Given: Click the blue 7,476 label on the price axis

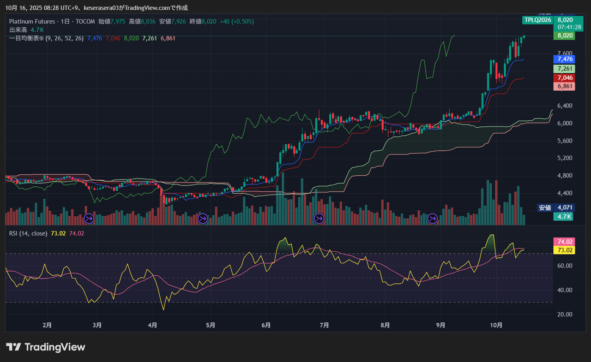Looking at the screenshot, I should [565, 59].
